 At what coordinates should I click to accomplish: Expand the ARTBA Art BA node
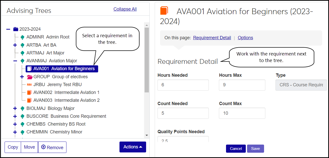15,45
